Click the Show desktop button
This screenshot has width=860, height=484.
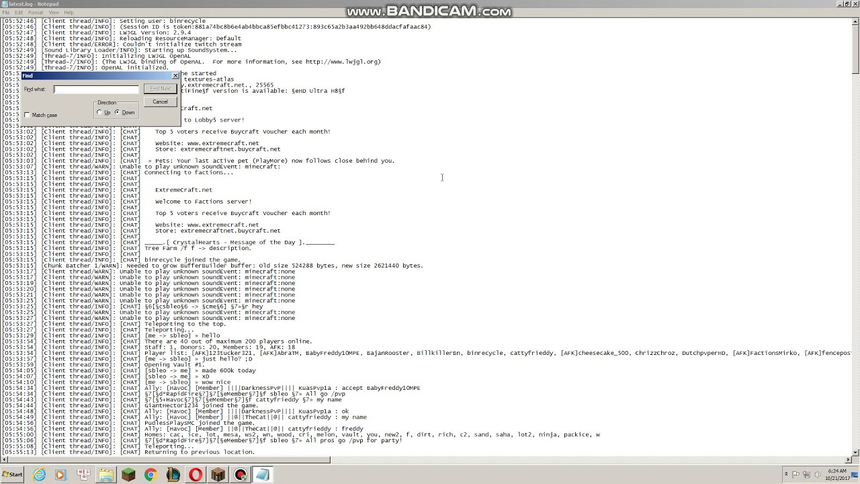coord(856,475)
